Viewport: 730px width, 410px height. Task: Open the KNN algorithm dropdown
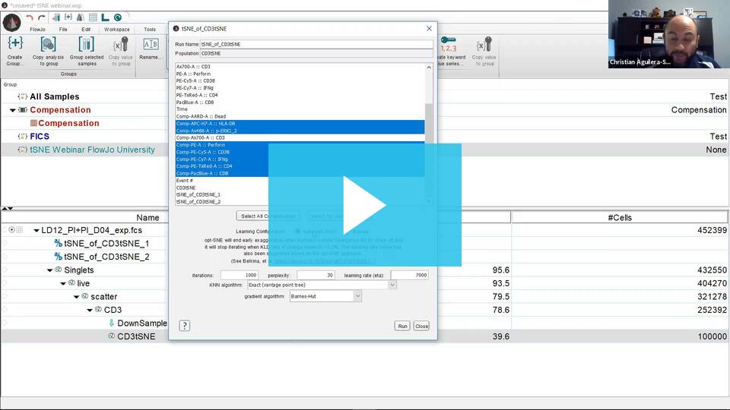tap(392, 285)
